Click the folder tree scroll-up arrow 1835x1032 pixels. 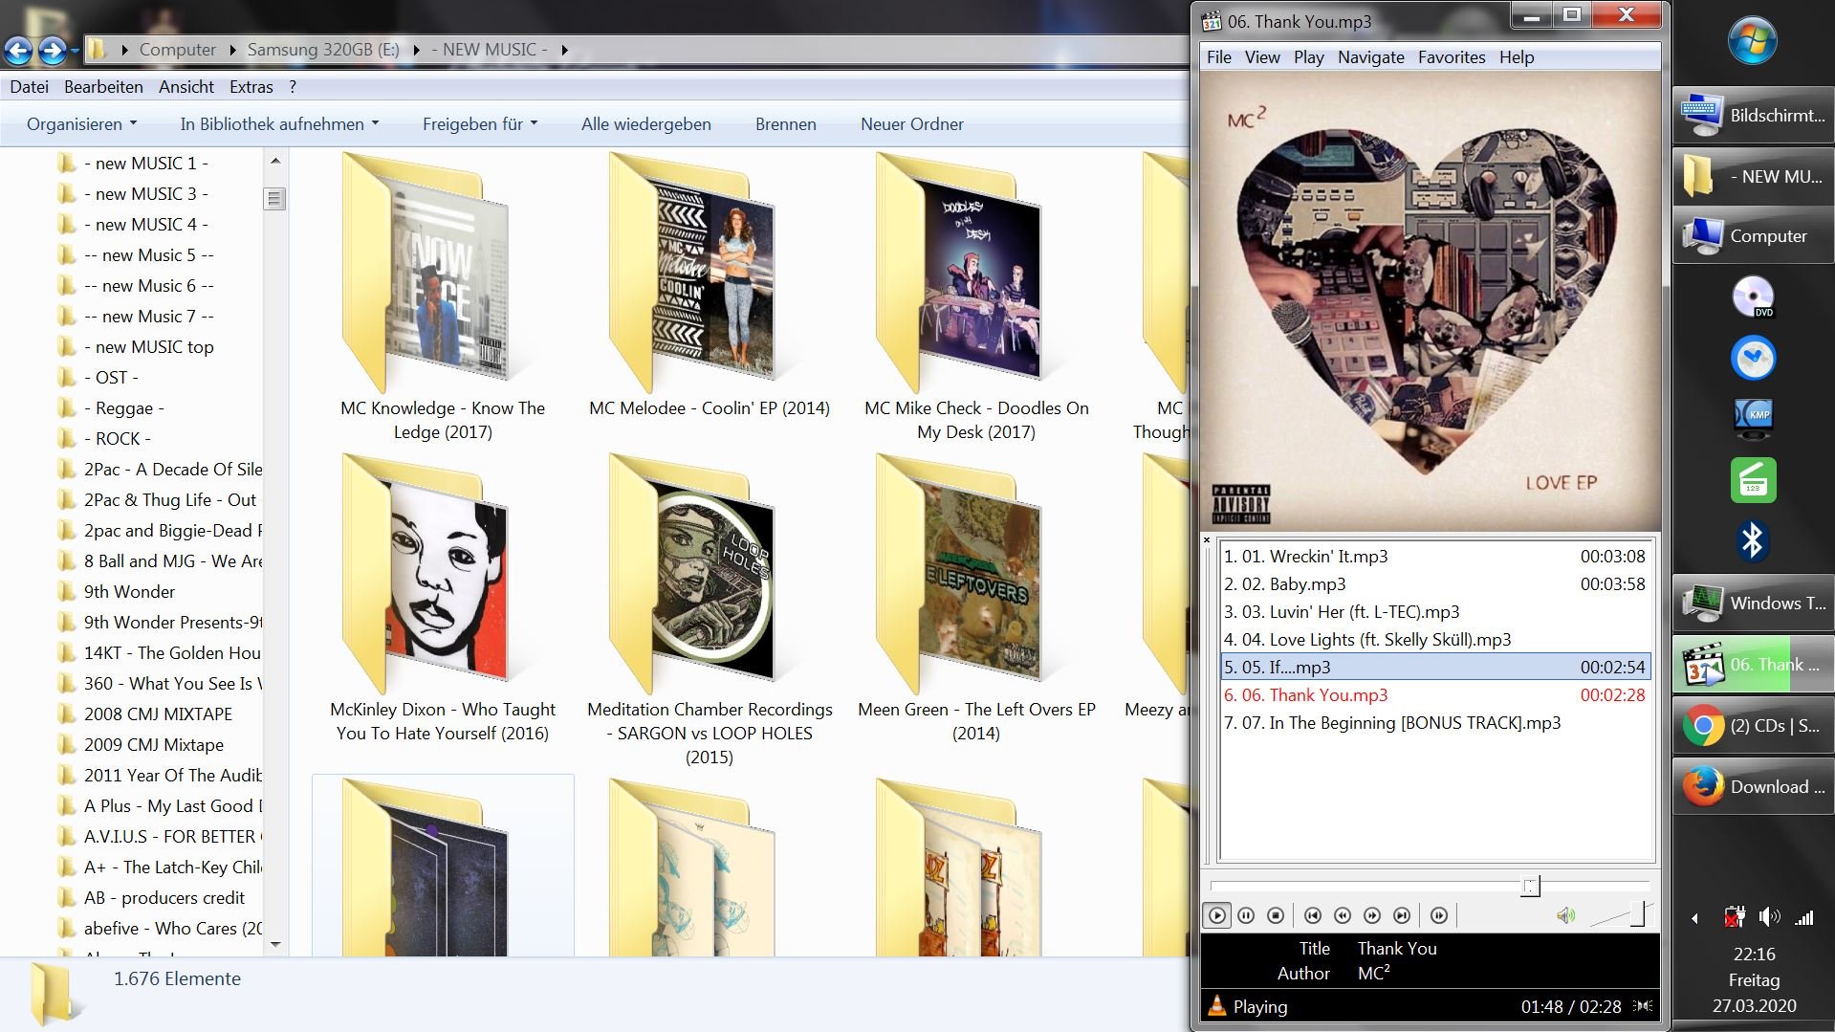(x=275, y=162)
